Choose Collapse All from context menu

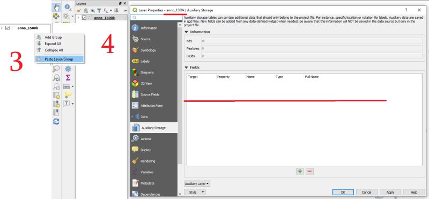(x=60, y=50)
